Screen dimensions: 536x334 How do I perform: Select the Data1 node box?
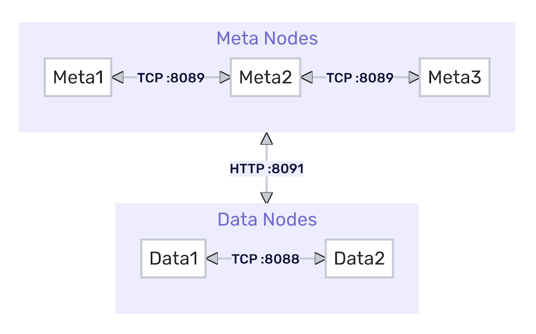(x=174, y=259)
